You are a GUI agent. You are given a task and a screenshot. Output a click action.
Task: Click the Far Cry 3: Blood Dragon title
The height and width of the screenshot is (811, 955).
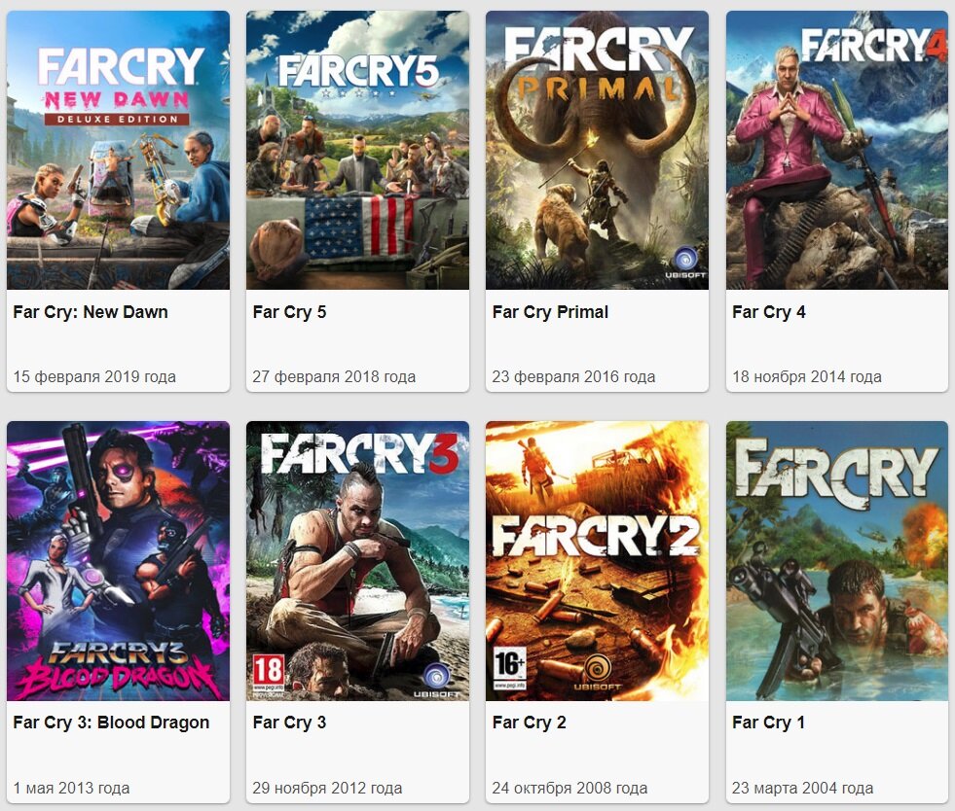tap(111, 723)
